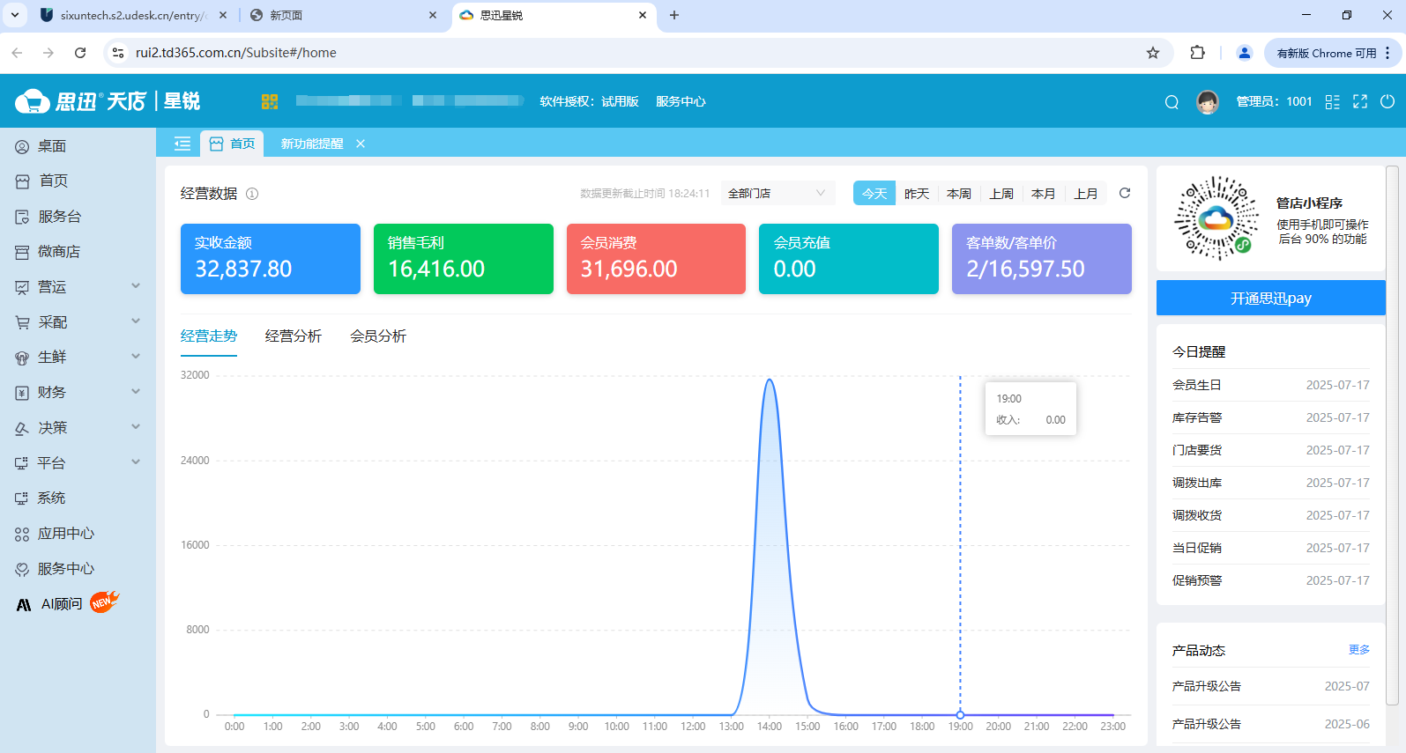
Task: Click the green 销售毛利 card
Action: click(464, 259)
